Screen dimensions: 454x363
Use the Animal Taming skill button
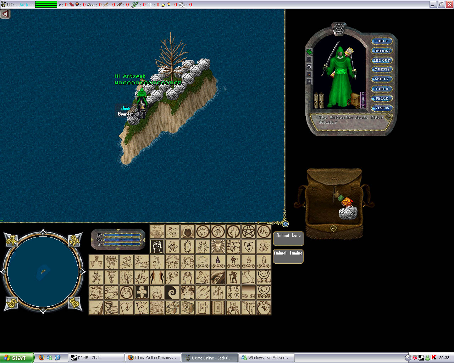click(288, 256)
